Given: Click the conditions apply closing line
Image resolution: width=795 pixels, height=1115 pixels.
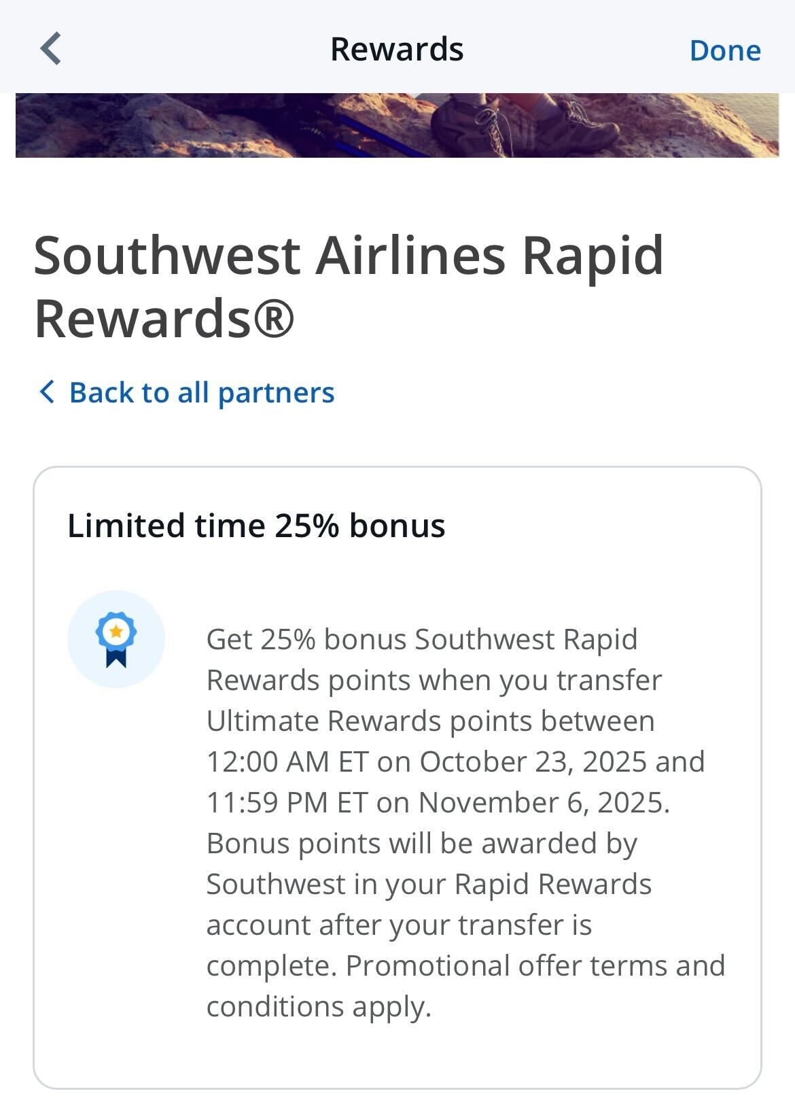Looking at the screenshot, I should [x=319, y=1006].
